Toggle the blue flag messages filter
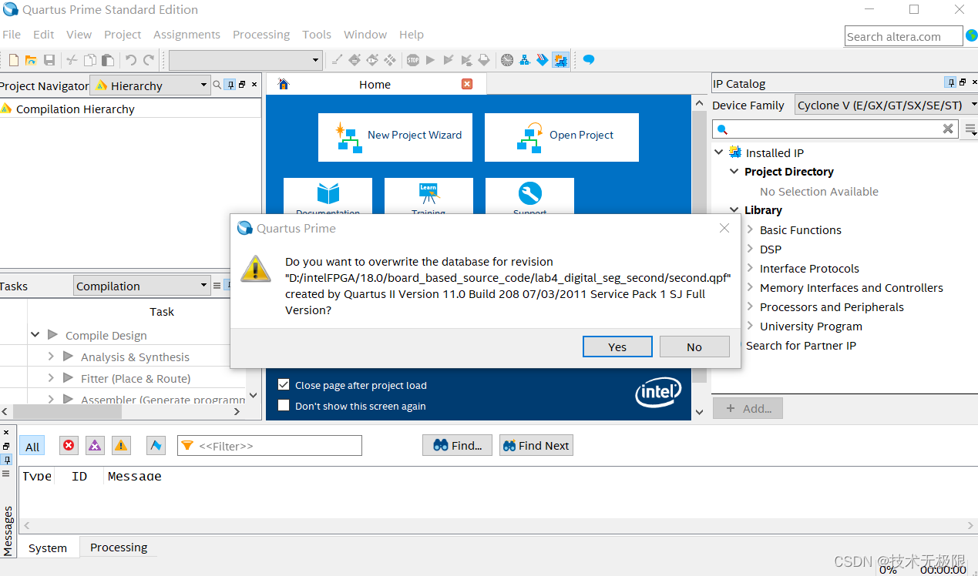Viewport: 978px width, 576px height. point(156,445)
